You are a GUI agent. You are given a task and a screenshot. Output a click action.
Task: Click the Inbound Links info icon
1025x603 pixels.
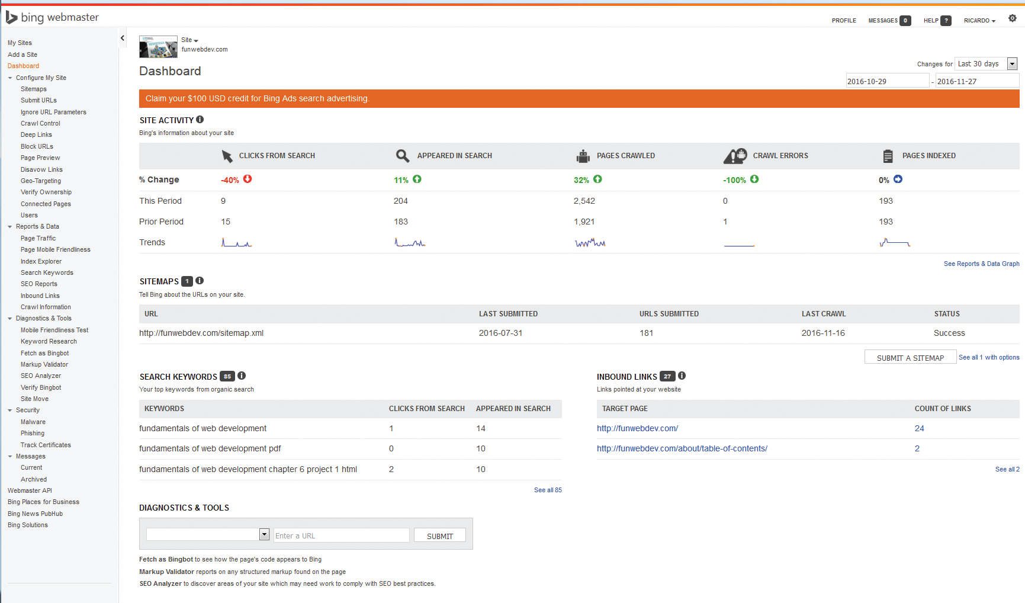point(682,376)
